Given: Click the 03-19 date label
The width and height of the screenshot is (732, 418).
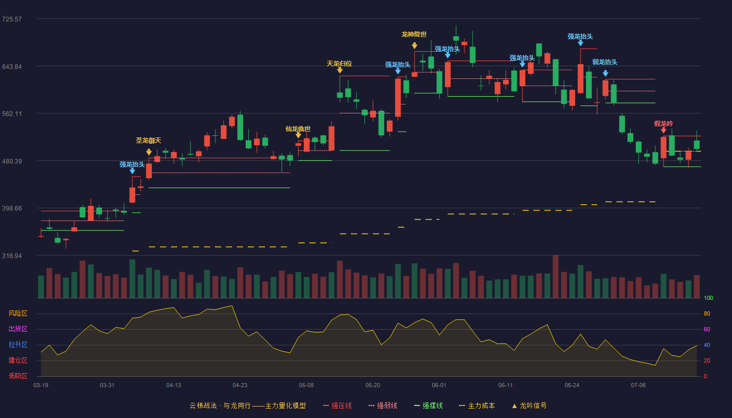Looking at the screenshot, I should (41, 385).
